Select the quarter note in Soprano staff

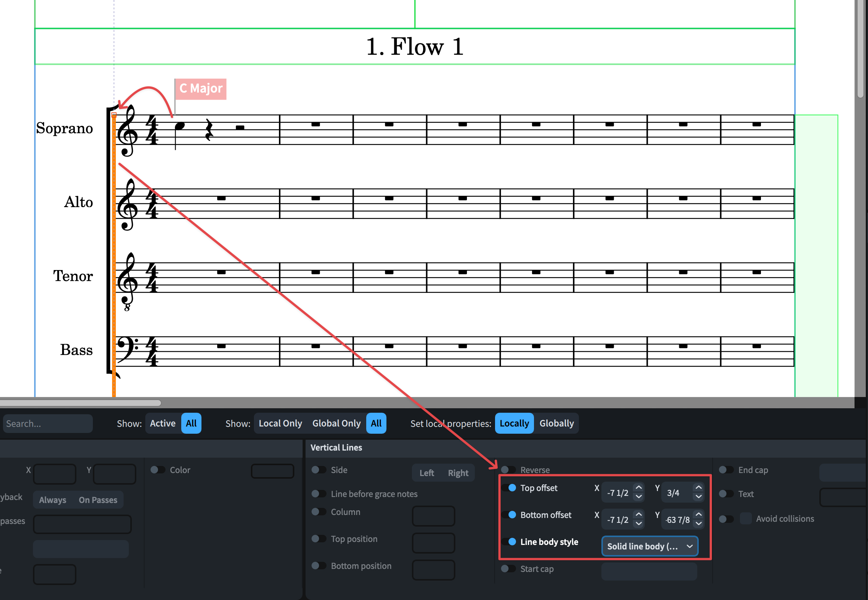coord(180,126)
